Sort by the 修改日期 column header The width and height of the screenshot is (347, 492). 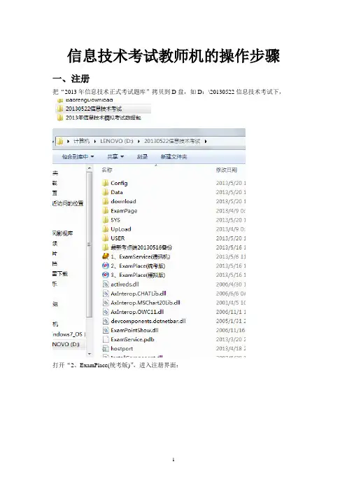tap(227, 170)
